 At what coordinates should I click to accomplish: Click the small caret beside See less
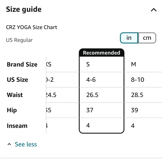point(9,144)
